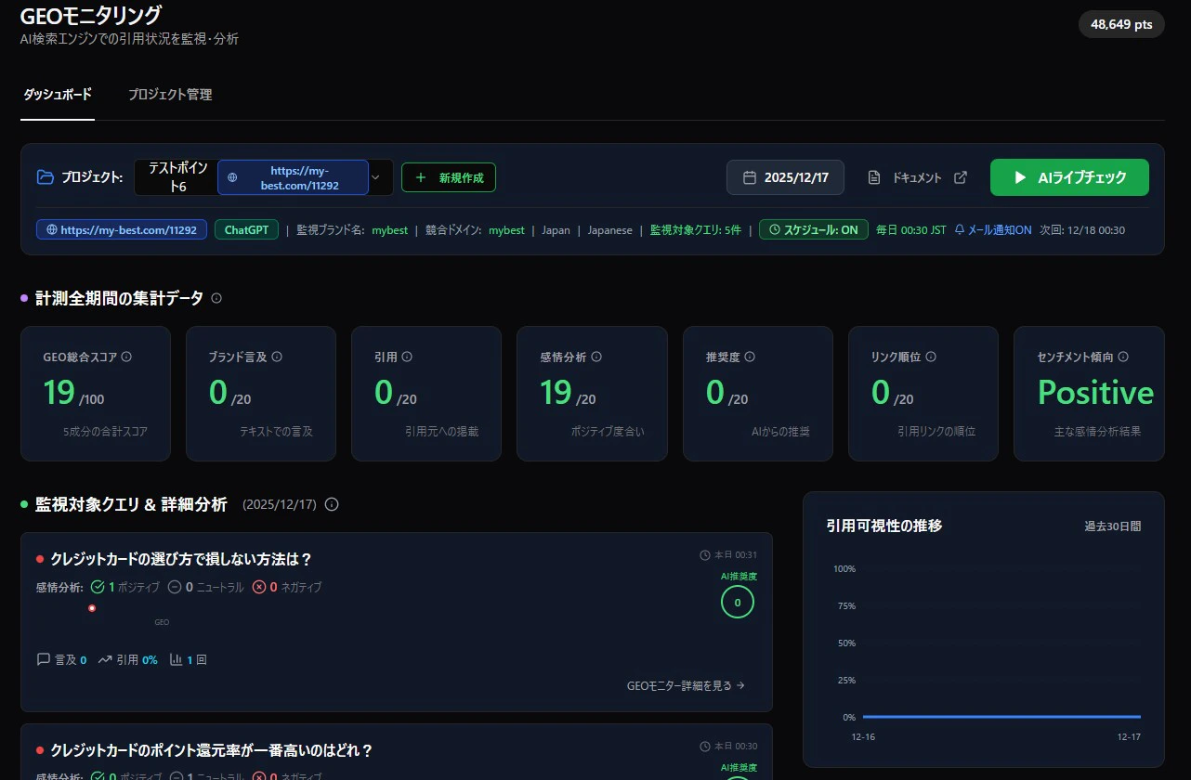Select the テストポイント6 project name
This screenshot has height=780, width=1191.
[x=177, y=177]
